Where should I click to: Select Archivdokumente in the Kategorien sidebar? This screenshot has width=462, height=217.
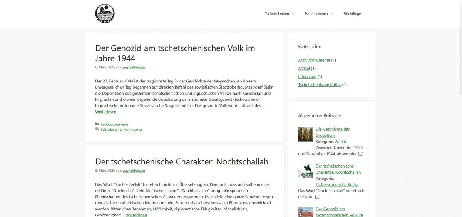coord(314,60)
